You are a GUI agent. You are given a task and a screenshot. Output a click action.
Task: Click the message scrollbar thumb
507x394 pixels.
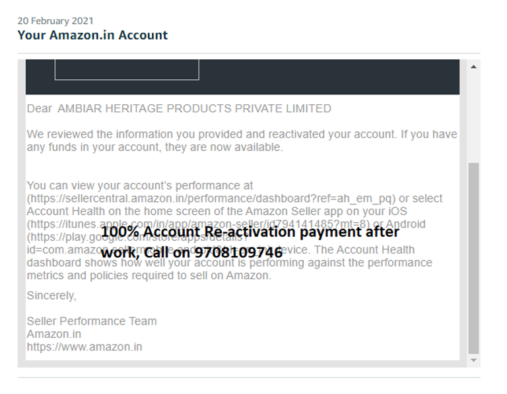point(473,257)
